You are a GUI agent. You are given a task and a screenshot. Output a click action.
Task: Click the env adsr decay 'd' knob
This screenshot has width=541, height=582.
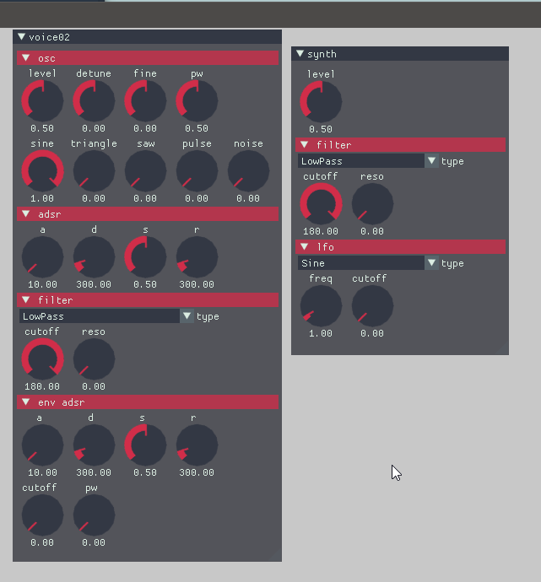coord(94,445)
